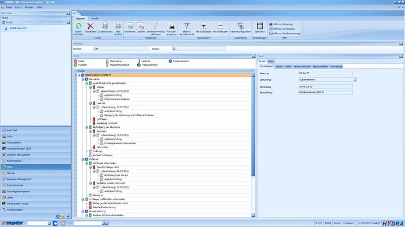Screen dimensions: 405x227
Task: Click the Bezeichnung field
Action: pos(326,93)
